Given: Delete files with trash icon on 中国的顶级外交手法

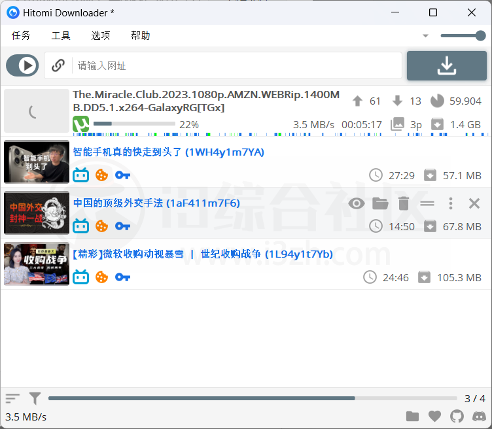Looking at the screenshot, I should [x=404, y=203].
